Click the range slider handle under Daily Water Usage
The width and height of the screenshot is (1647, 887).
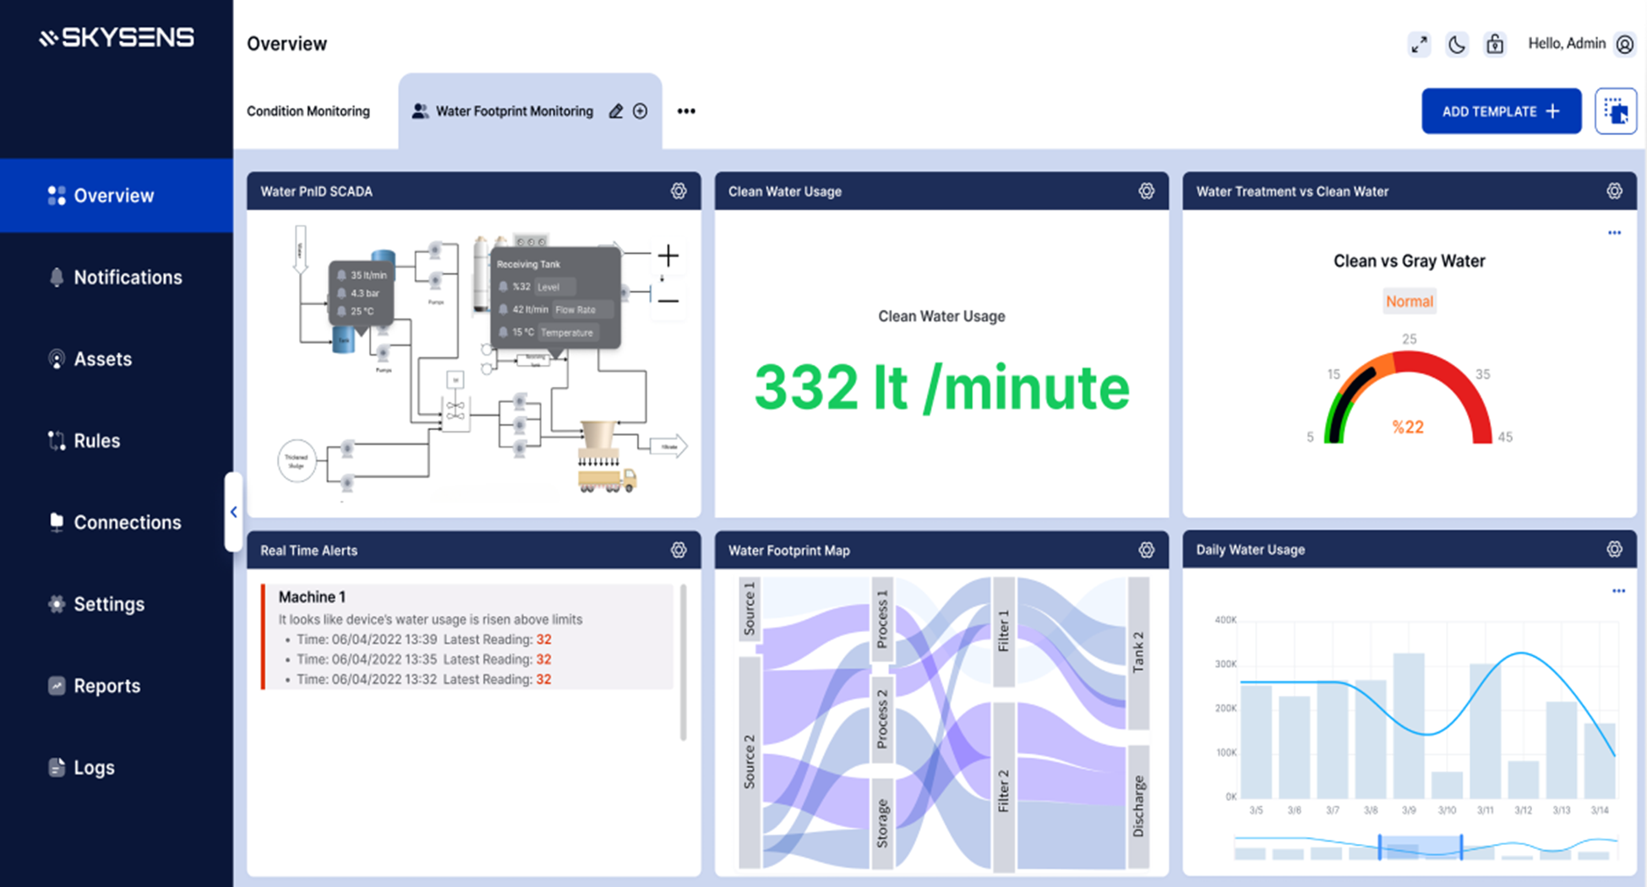(1380, 846)
